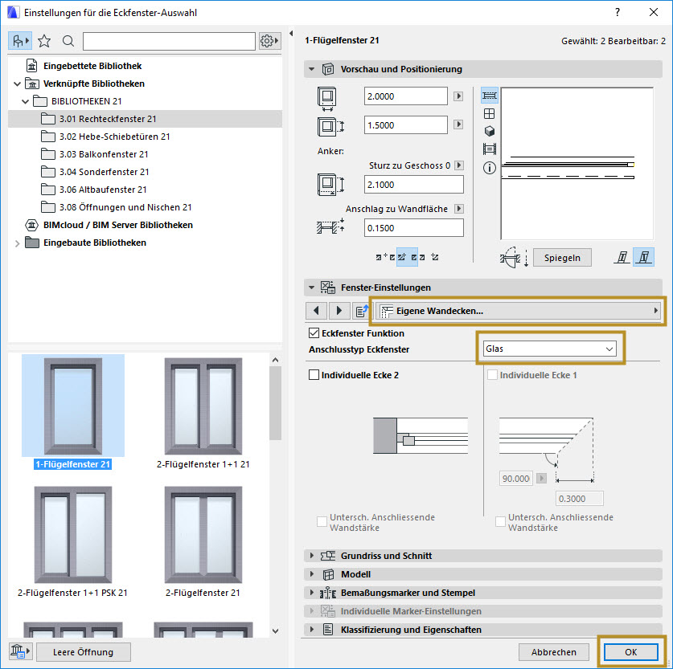Confirm the dialog with OK
Image resolution: width=673 pixels, height=669 pixels.
(630, 652)
